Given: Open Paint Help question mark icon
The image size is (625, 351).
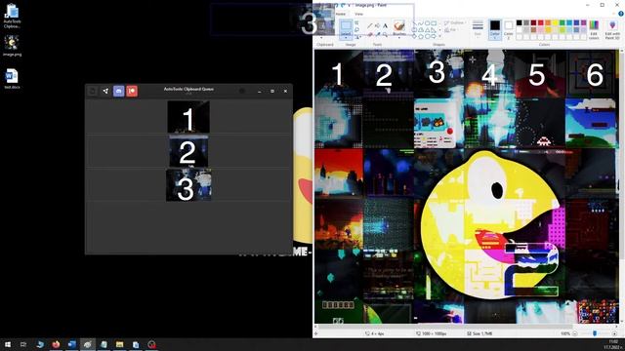Looking at the screenshot, I should (621, 14).
